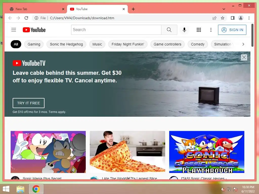Open Sonic Classic Heroes Playthrough thumbnail
Image resolution: width=259 pixels, height=194 pixels.
point(207,152)
